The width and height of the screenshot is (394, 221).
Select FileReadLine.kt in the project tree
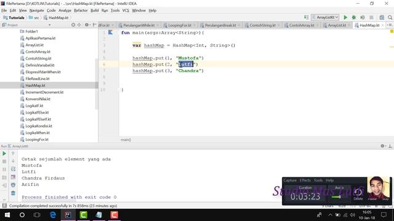[x=38, y=79]
